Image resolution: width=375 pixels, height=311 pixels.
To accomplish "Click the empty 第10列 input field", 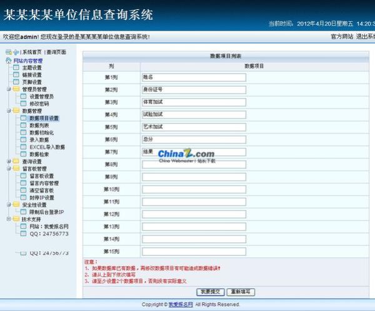I will pyautogui.click(x=194, y=189).
